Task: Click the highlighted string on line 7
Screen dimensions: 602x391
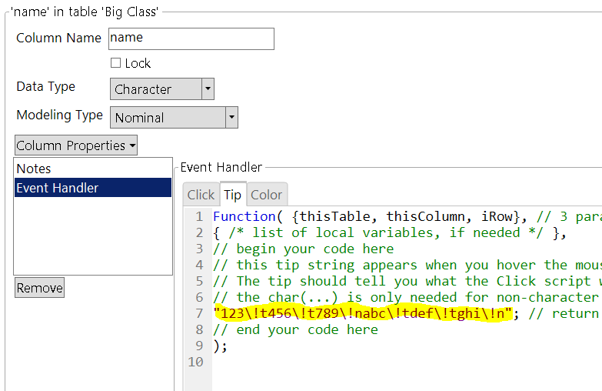Action: [363, 313]
